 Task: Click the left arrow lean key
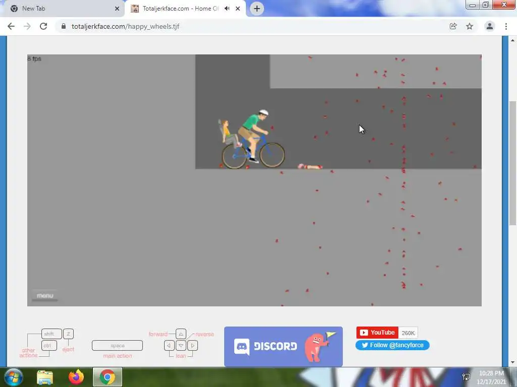pos(169,346)
